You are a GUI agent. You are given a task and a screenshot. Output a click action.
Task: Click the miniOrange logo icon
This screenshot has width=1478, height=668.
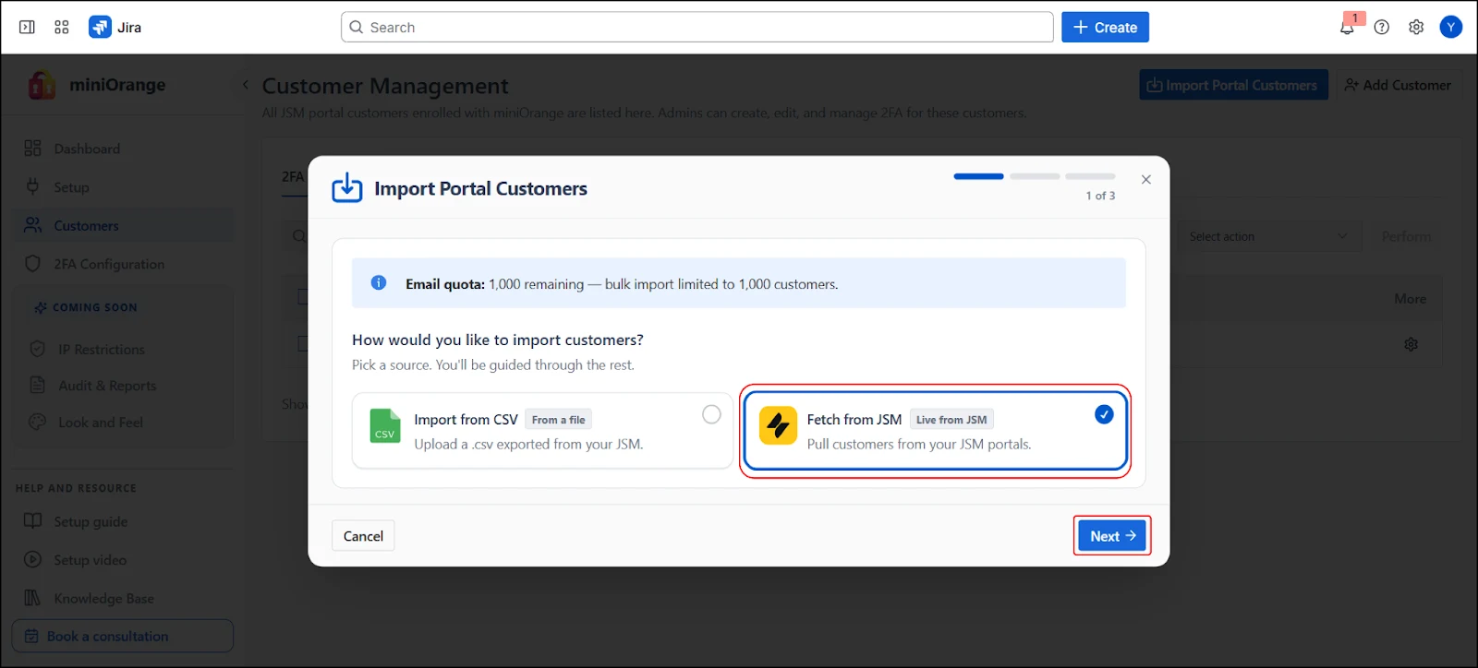pos(42,85)
